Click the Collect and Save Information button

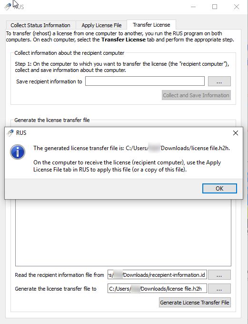(x=196, y=95)
